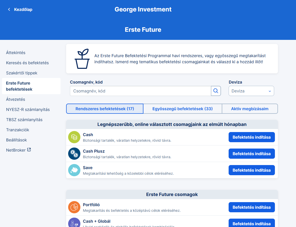Open the Deviza currency dropdown
Image resolution: width=296 pixels, height=227 pixels.
(251, 91)
